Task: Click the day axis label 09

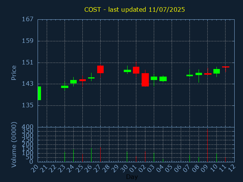Action: pos(204,168)
